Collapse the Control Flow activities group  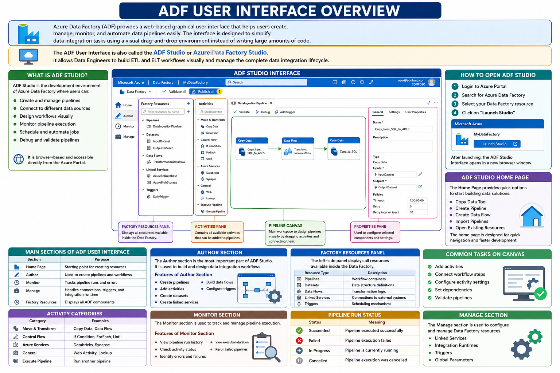(x=198, y=140)
